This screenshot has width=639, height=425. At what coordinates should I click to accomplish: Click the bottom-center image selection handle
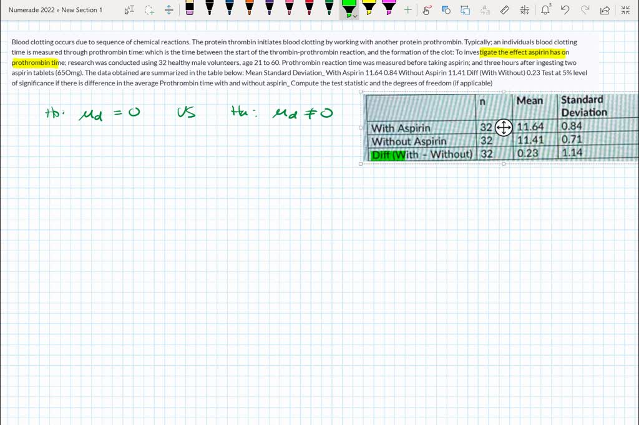click(x=504, y=164)
